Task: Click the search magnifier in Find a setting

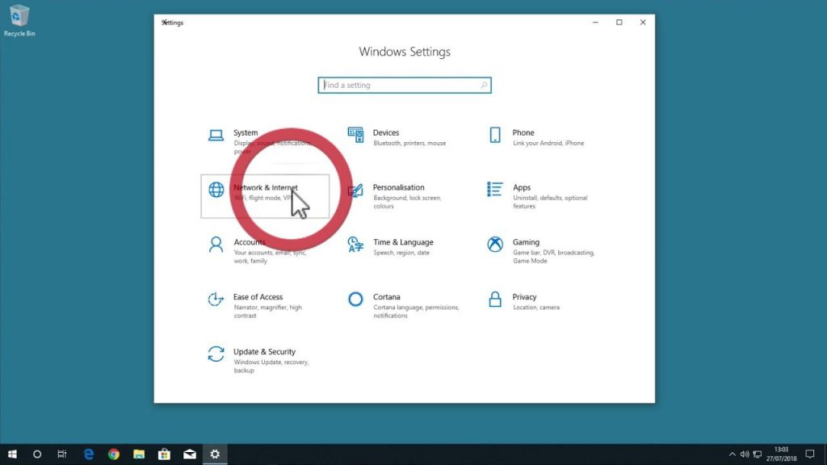Action: [x=484, y=85]
